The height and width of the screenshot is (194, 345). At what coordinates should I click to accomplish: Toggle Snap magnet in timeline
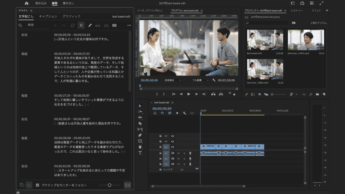coord(162,113)
